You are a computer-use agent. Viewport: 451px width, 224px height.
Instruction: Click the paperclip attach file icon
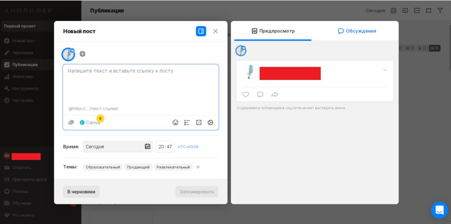[71, 123]
